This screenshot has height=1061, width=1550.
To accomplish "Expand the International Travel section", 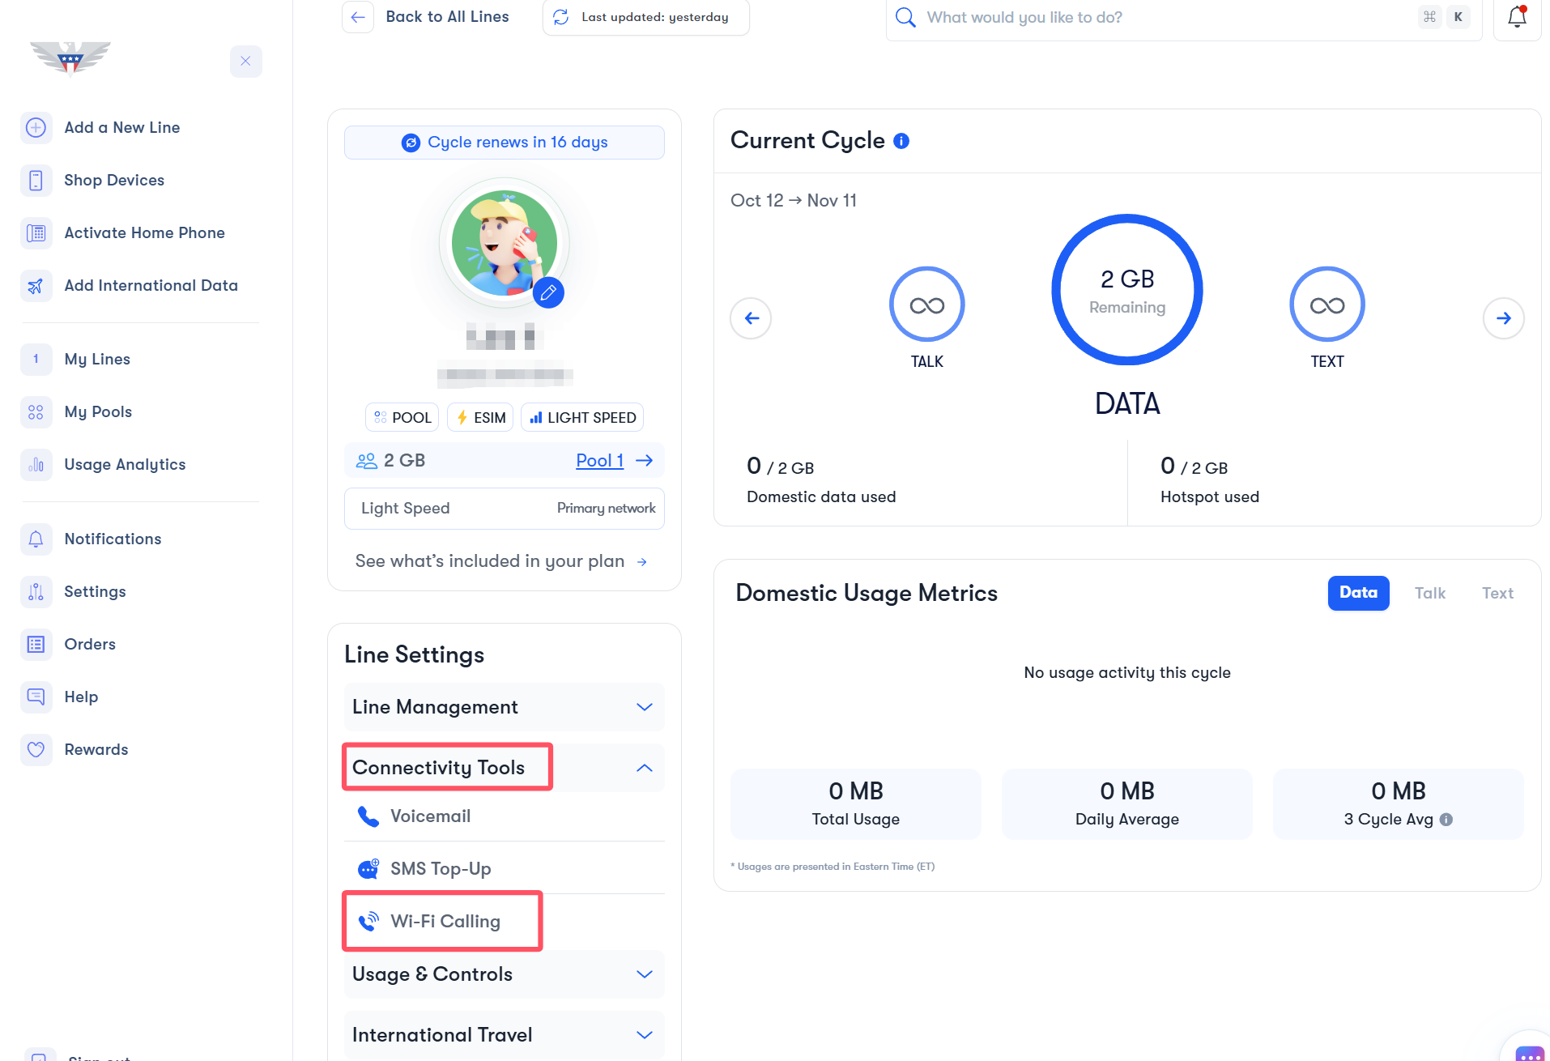I will [644, 1035].
